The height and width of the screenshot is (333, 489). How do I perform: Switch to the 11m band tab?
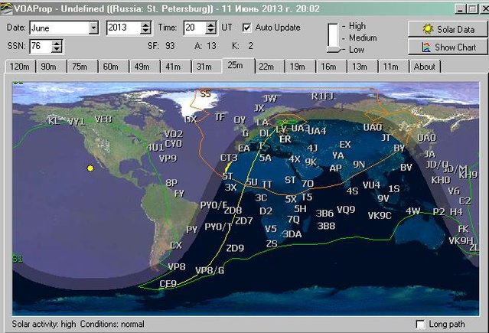[x=391, y=67]
